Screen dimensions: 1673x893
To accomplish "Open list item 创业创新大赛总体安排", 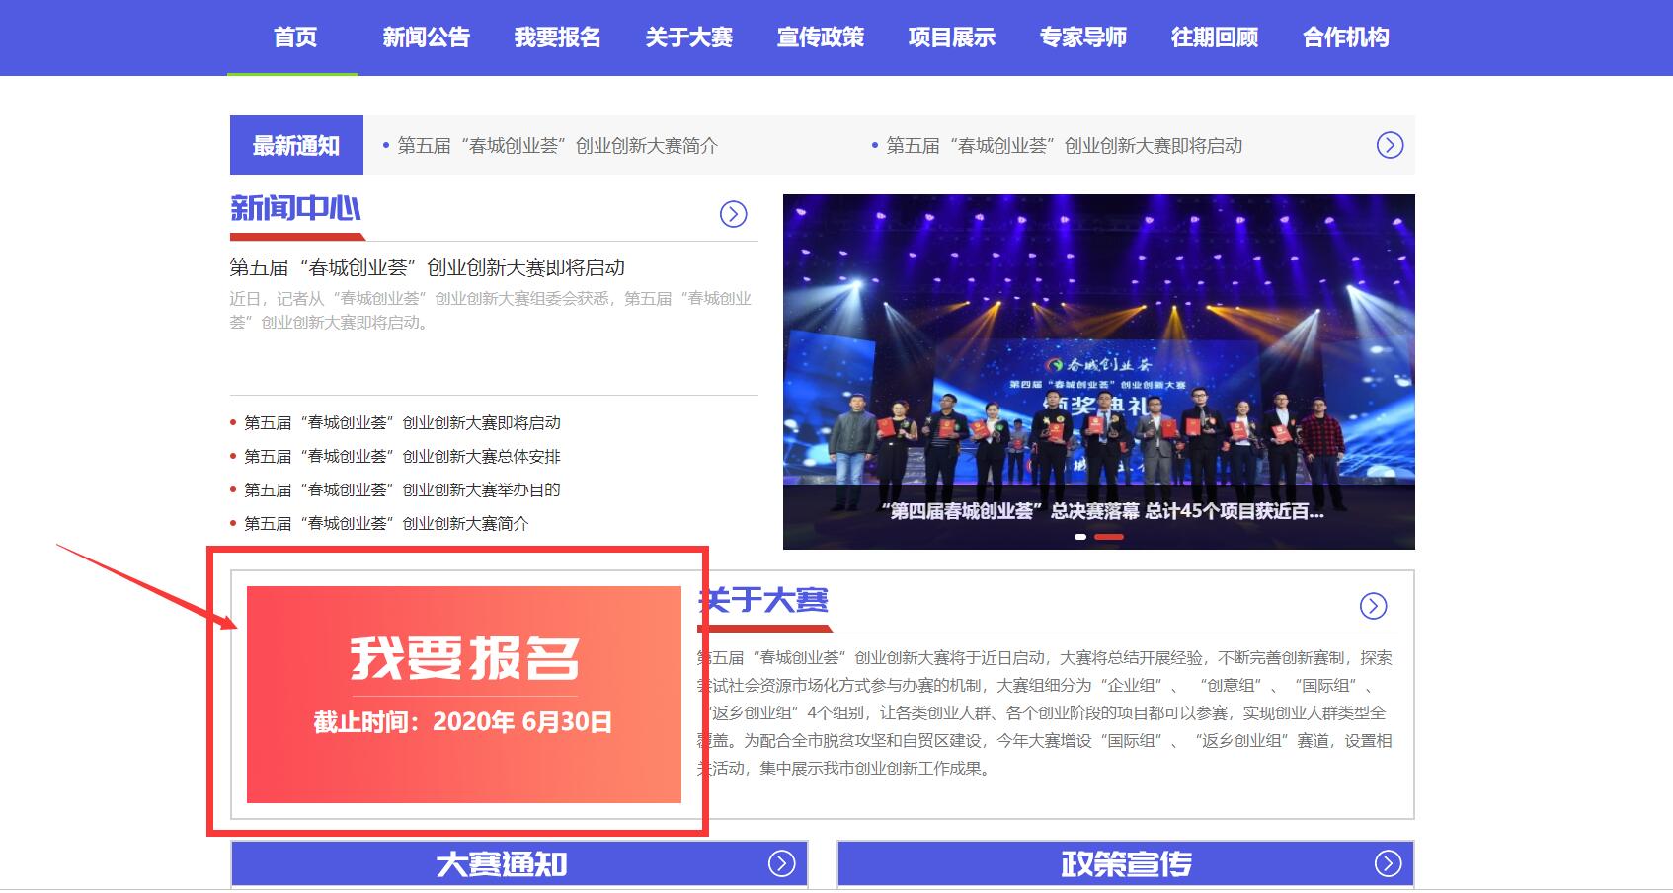I will click(x=402, y=457).
